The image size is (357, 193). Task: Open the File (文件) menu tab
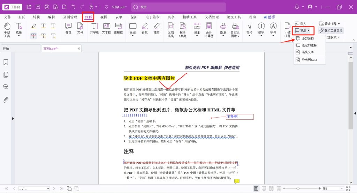(x=8, y=17)
